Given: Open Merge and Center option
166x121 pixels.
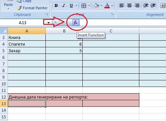Looking at the screenshot, I should [x=162, y=6].
